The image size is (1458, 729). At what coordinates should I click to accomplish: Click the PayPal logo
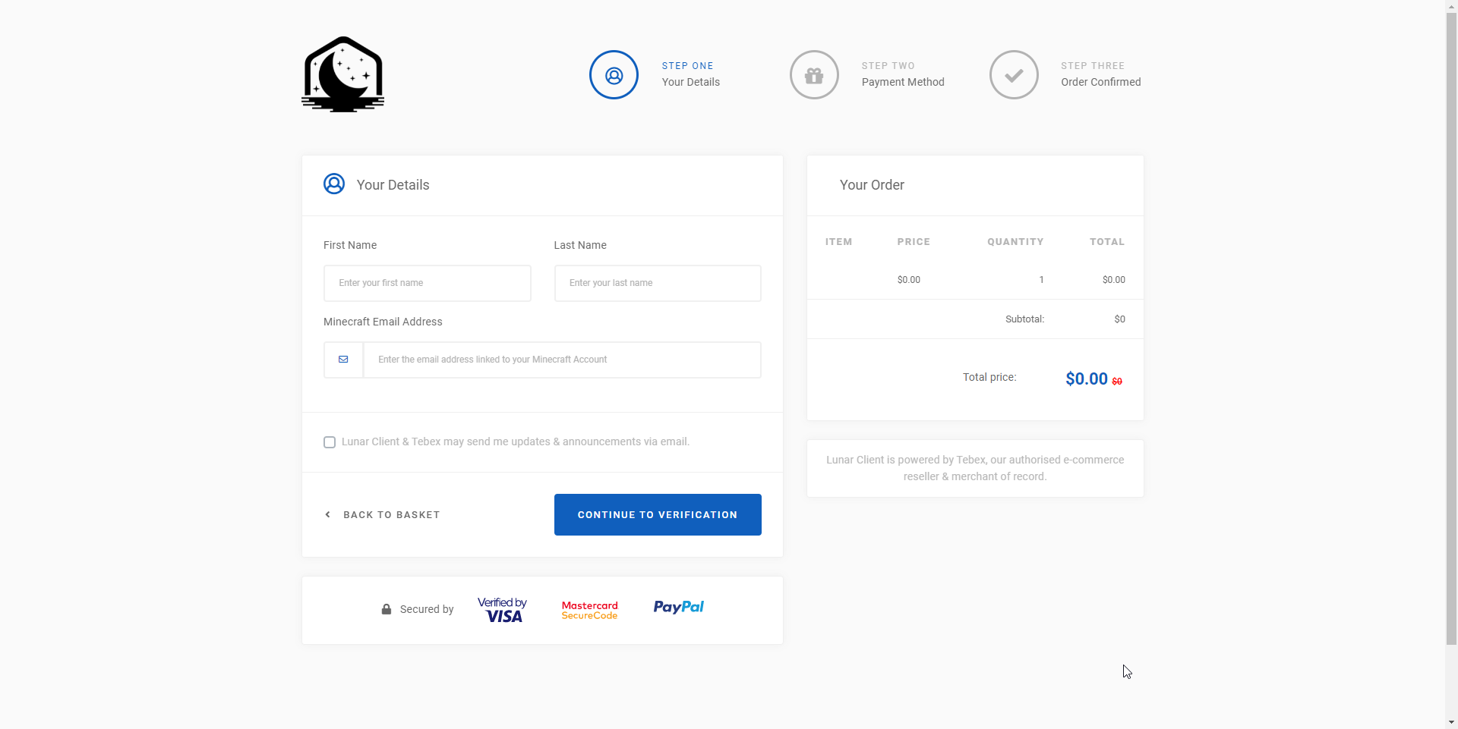pyautogui.click(x=678, y=607)
